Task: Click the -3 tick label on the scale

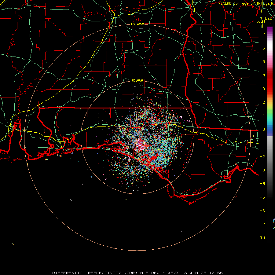Action: click(x=262, y=170)
